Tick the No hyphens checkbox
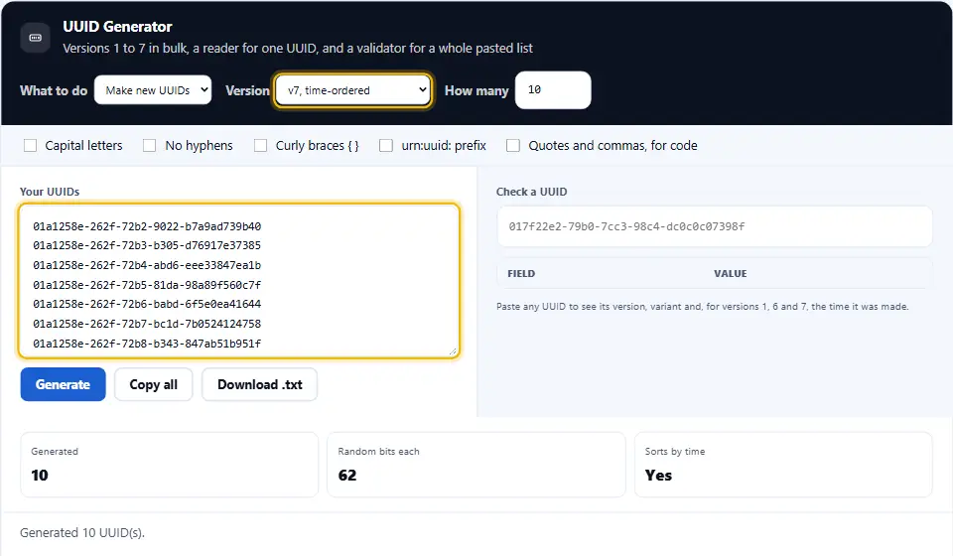Viewport: 953px width, 556px height. click(150, 146)
